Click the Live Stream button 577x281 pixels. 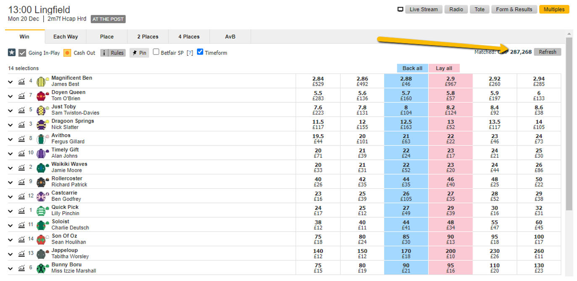pyautogui.click(x=424, y=9)
